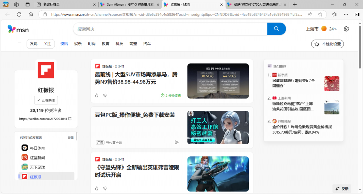
Task: Click the blue search magnifier button
Action: click(x=277, y=29)
